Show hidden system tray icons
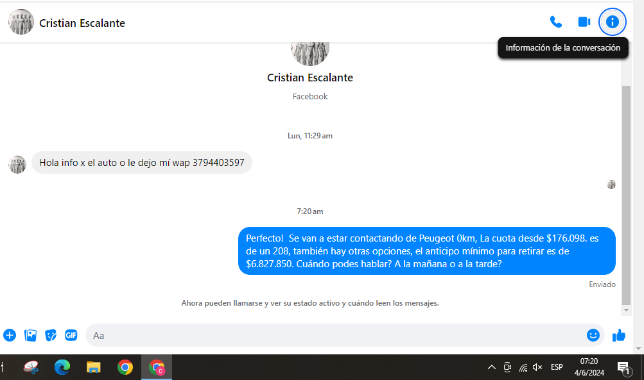 coord(492,367)
